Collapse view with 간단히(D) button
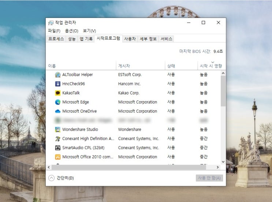The image size is (272, 202). [61, 178]
